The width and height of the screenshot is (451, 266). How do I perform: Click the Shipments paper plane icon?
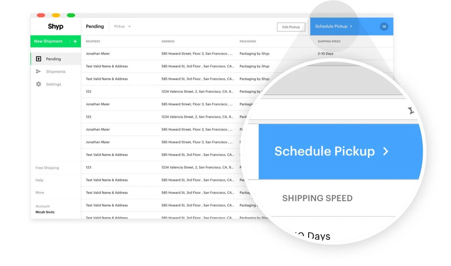coord(39,71)
